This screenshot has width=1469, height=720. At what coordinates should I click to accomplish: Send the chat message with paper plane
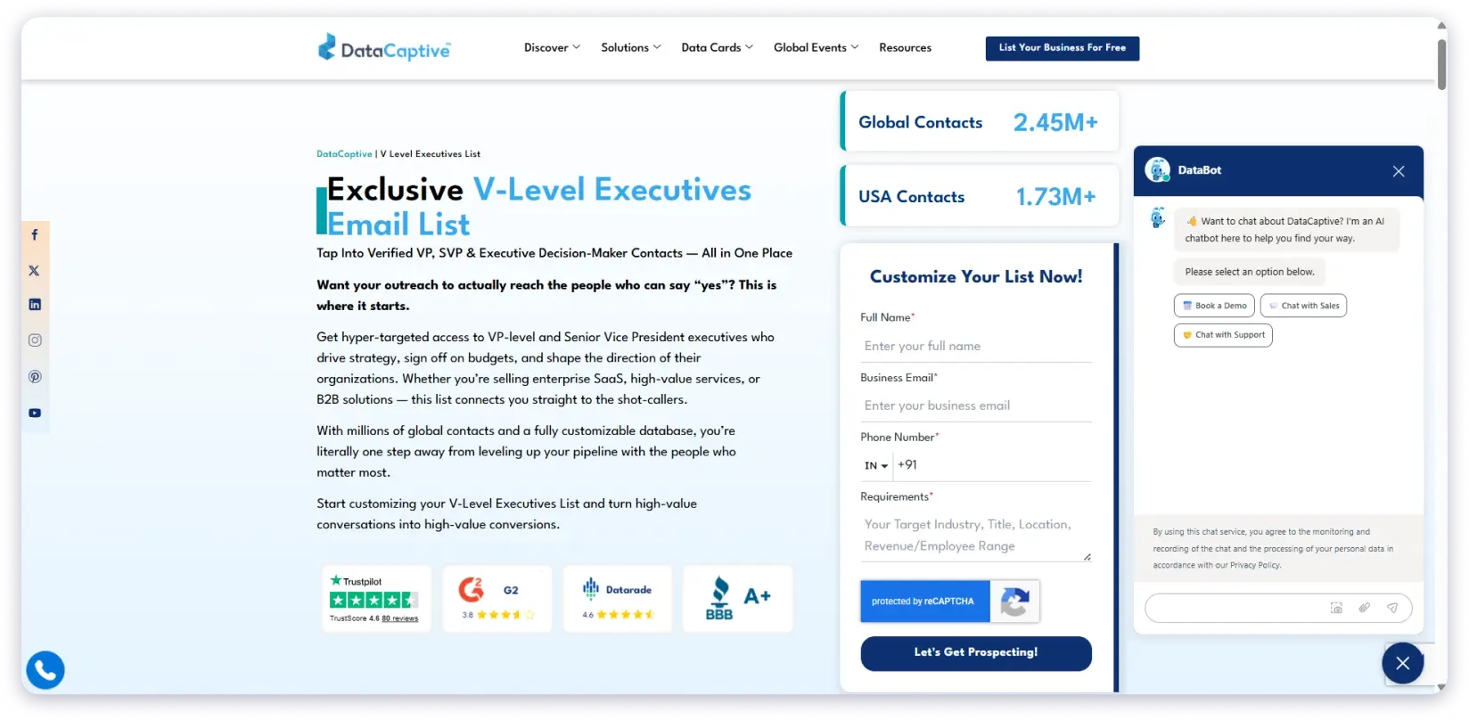1392,608
